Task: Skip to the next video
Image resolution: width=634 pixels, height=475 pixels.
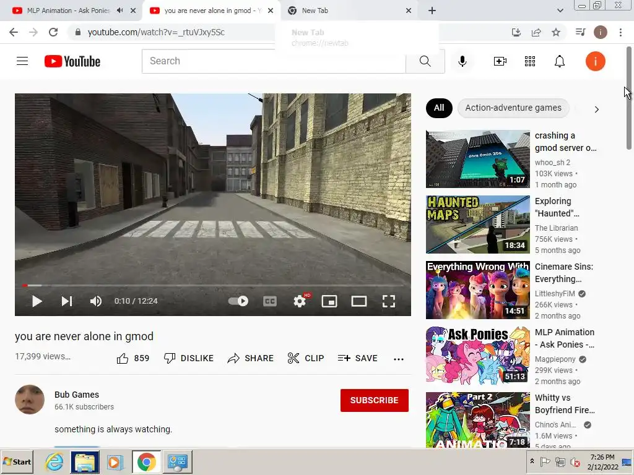Action: [67, 301]
